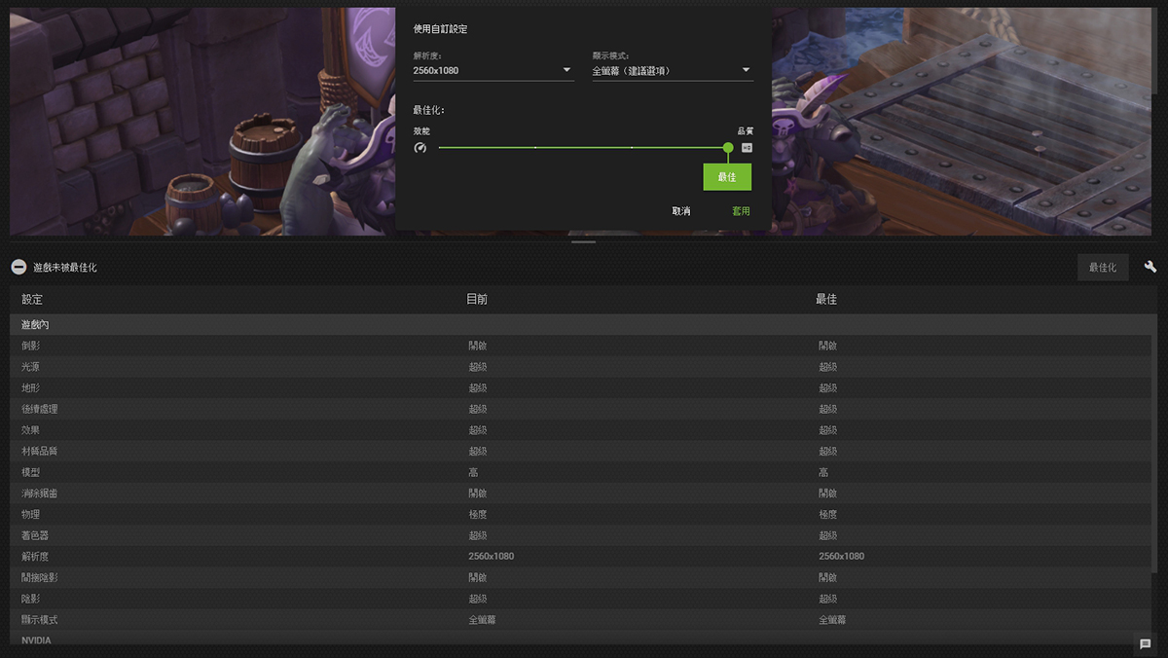Click the green slider handle knob

(728, 147)
